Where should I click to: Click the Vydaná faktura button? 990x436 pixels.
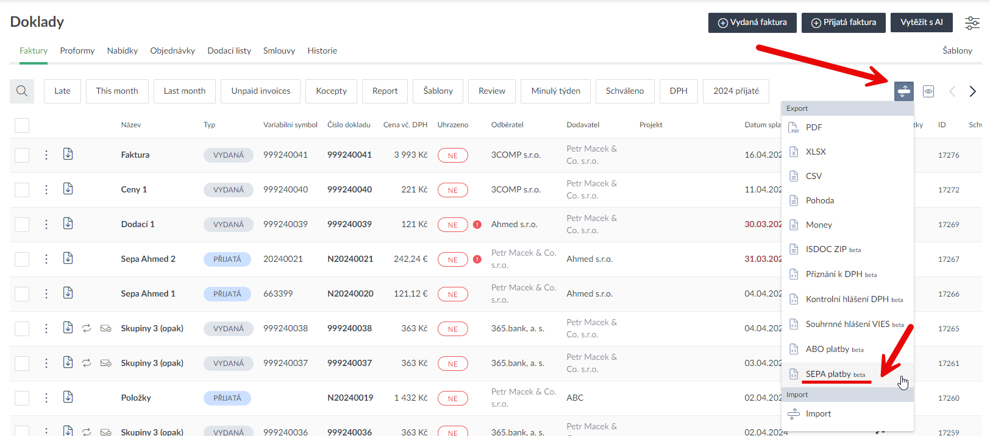pyautogui.click(x=752, y=23)
